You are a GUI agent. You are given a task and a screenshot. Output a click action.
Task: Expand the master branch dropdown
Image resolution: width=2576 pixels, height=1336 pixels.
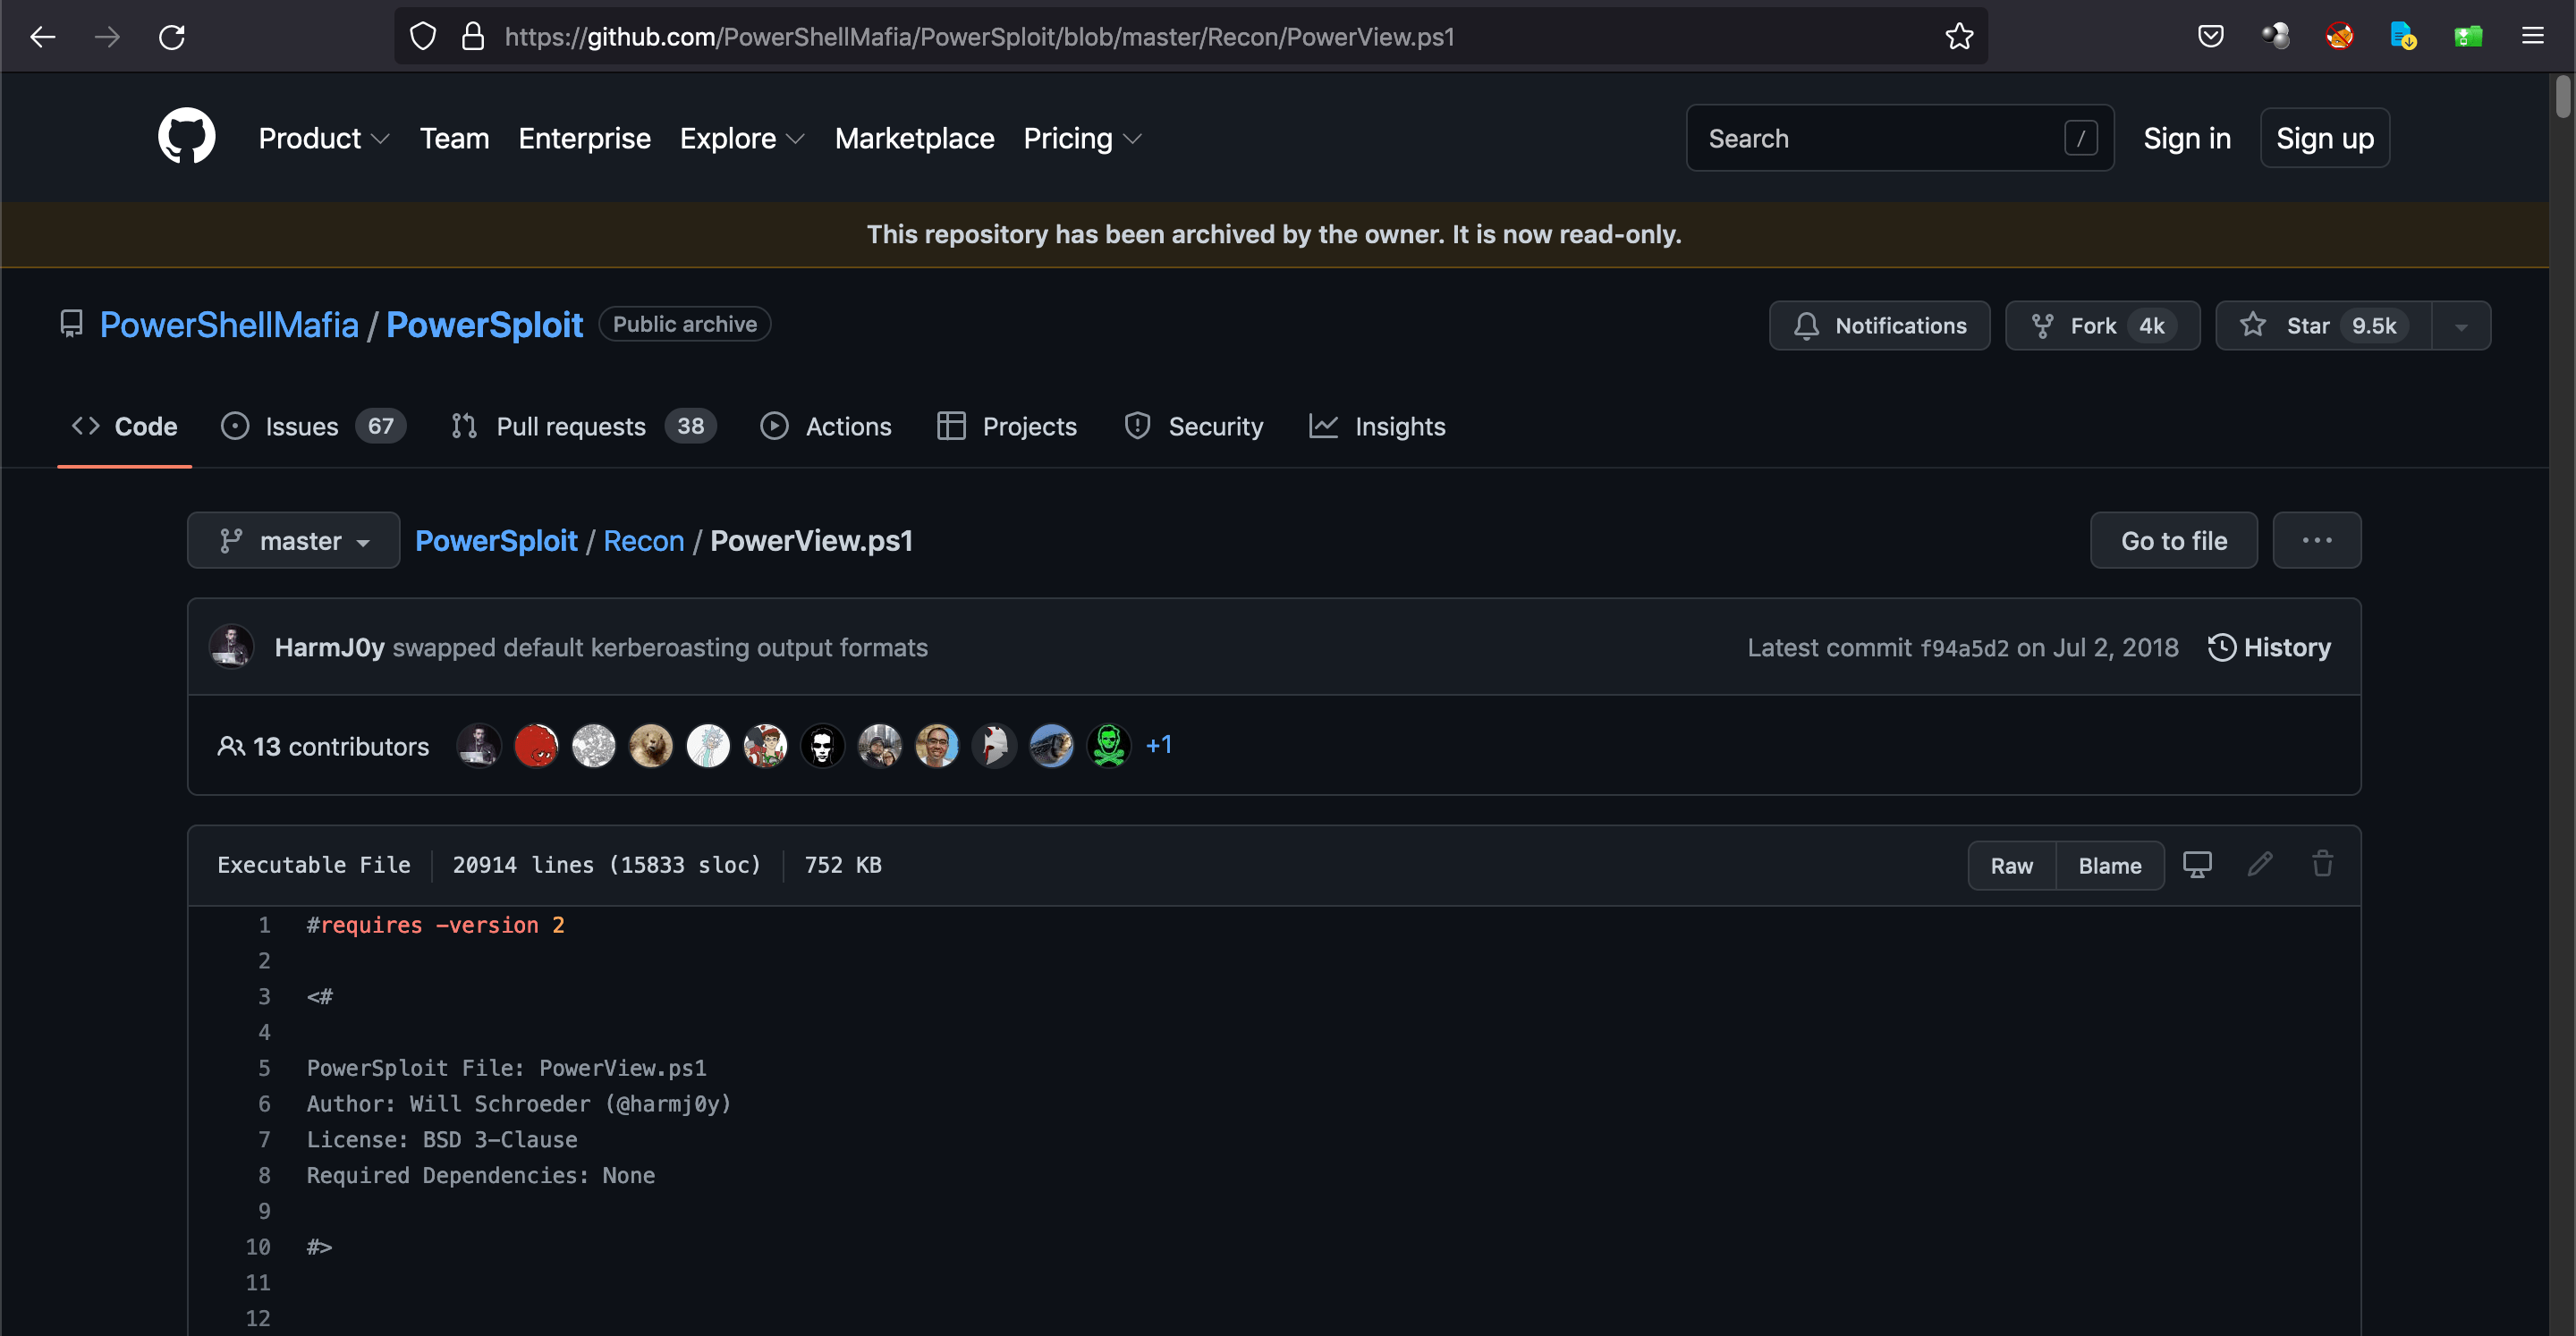pyautogui.click(x=294, y=541)
